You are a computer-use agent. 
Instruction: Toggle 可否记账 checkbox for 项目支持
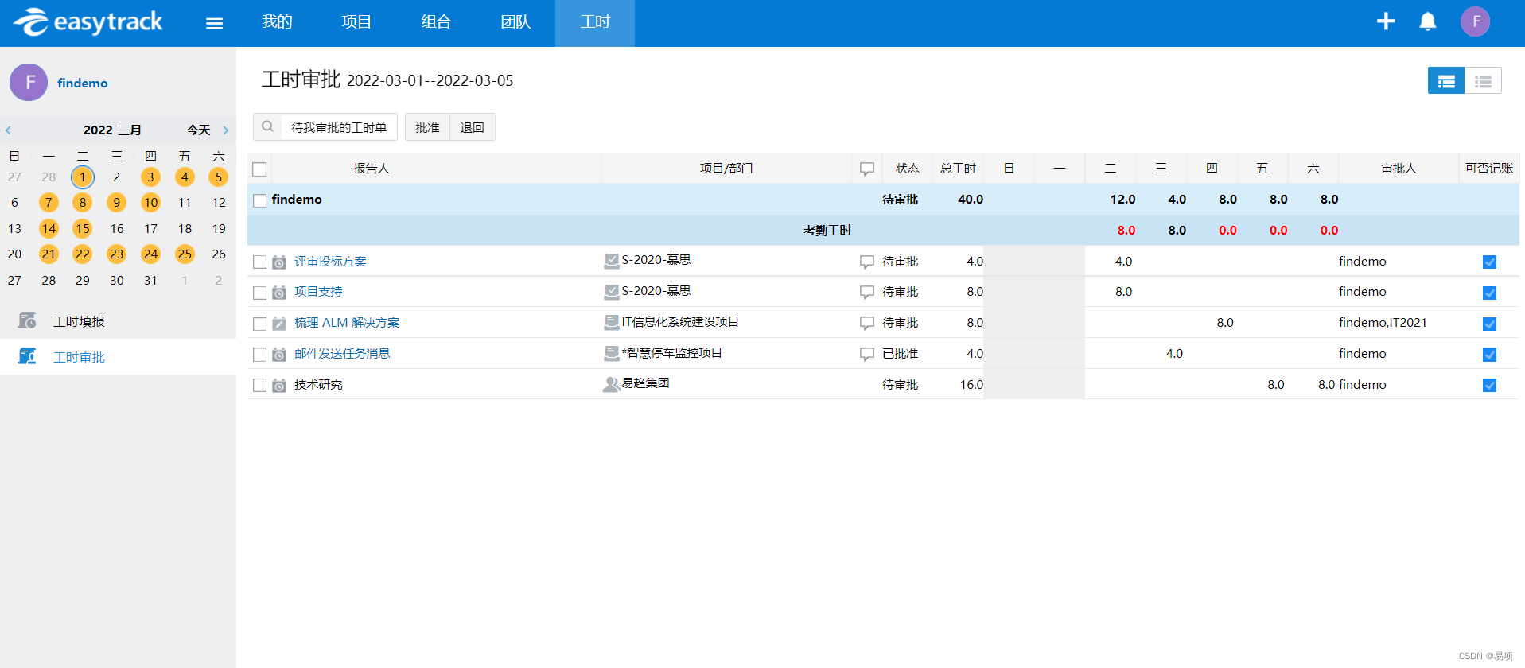(1489, 293)
